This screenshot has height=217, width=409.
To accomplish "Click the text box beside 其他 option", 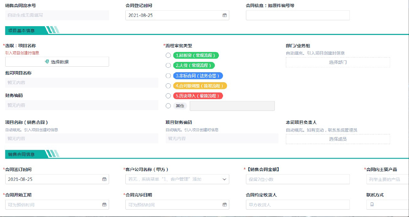I will (232, 106).
